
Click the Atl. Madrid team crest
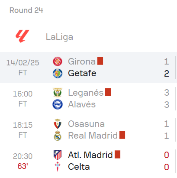(58, 155)
